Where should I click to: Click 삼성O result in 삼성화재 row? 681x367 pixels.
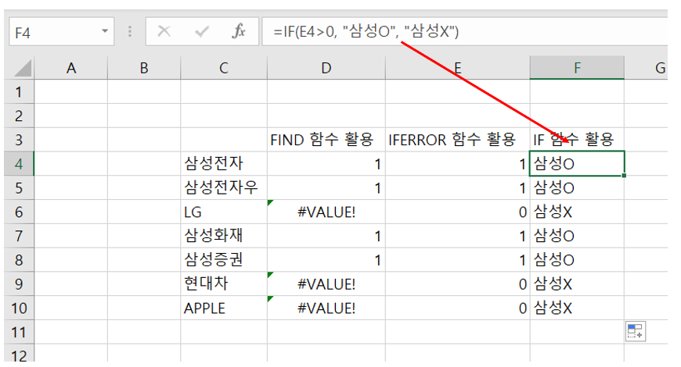[577, 236]
